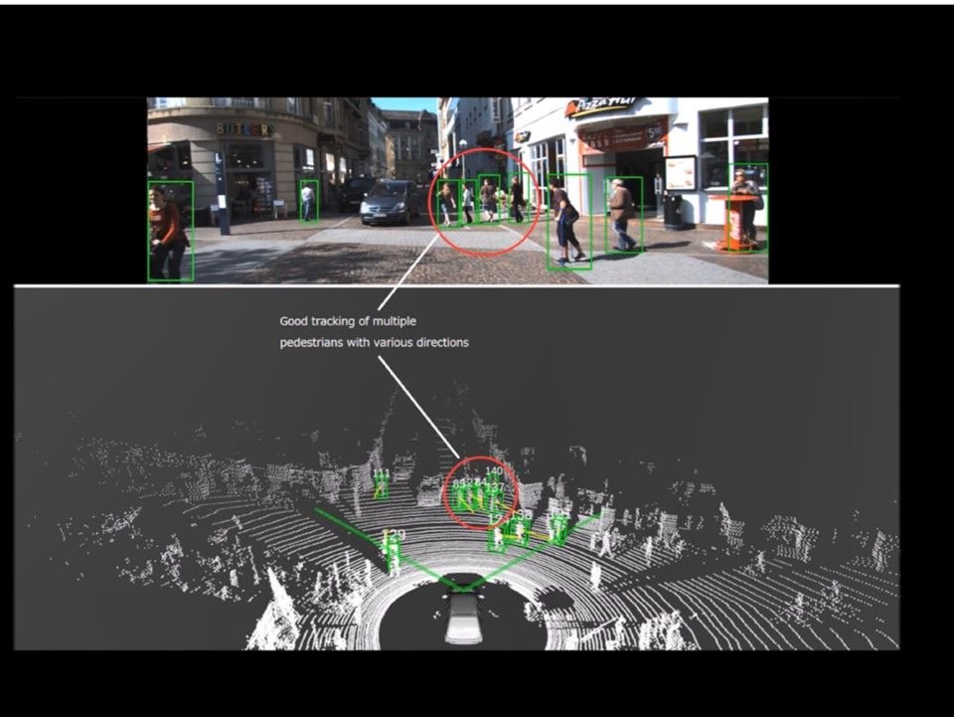Click the 'pedestrians with various directions' text line

click(x=374, y=342)
